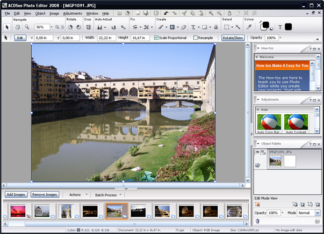This screenshot has height=234, width=324.
Task: Open the Batch Process dropdown
Action: pos(120,195)
